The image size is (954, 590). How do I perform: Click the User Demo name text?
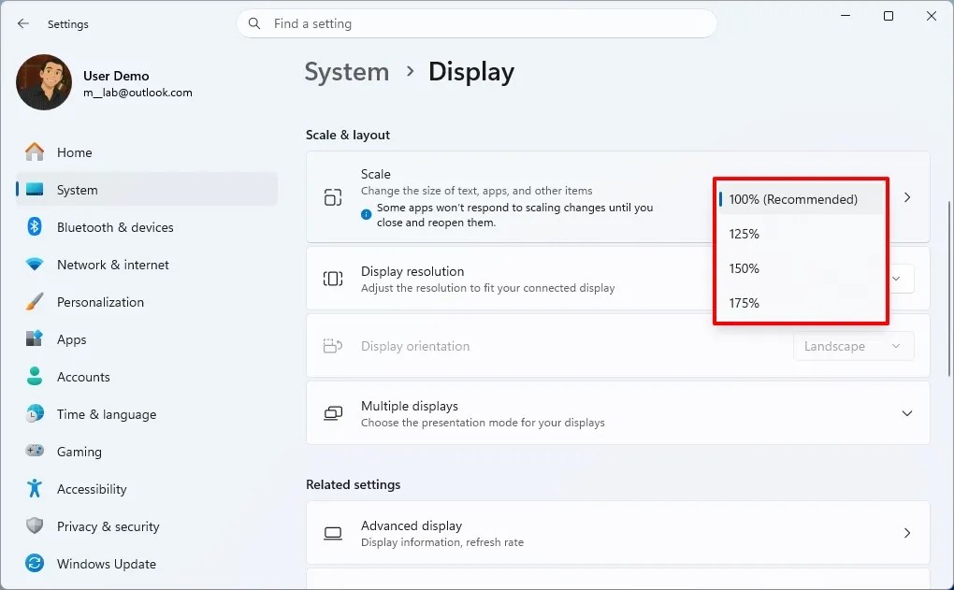[116, 76]
